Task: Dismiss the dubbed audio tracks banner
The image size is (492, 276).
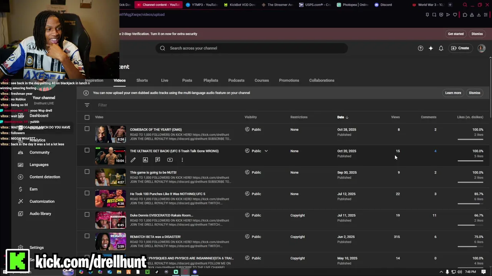Action: [x=475, y=93]
